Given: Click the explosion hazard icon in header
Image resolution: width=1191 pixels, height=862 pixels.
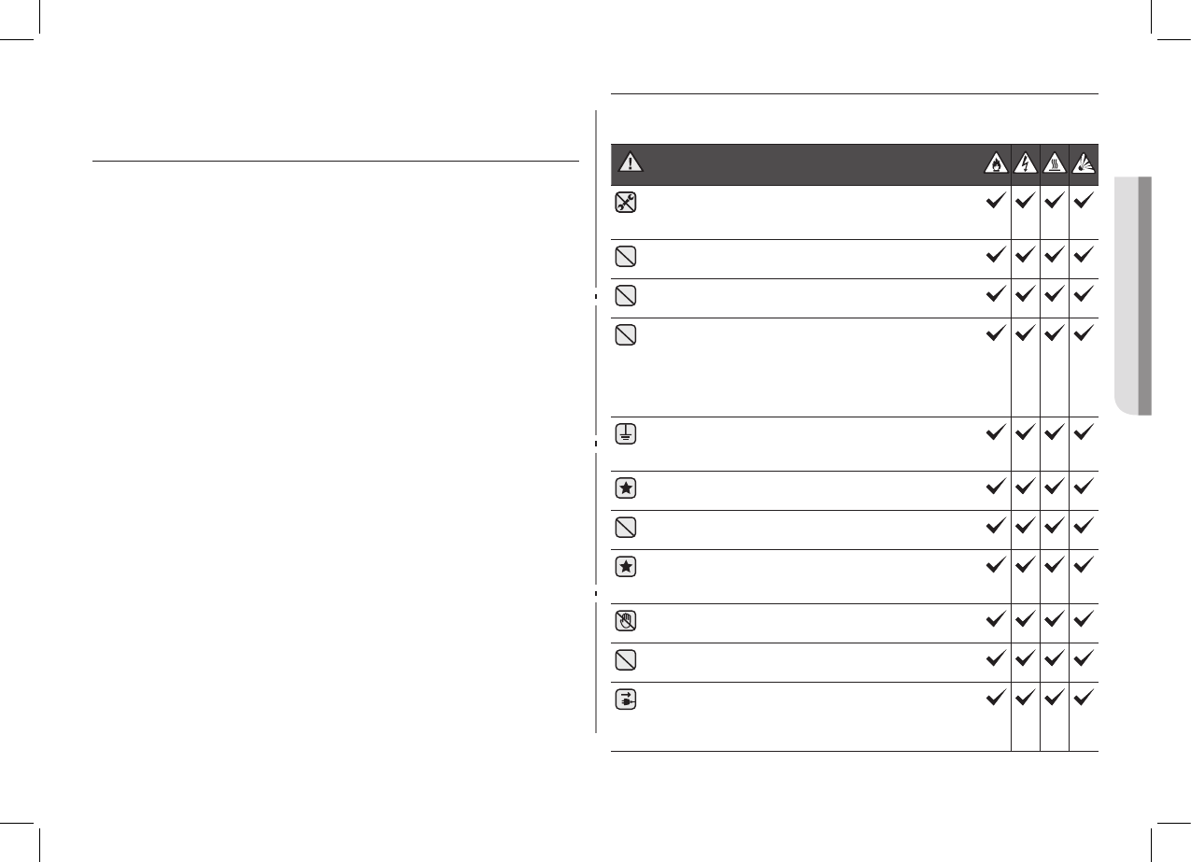Looking at the screenshot, I should click(1084, 163).
